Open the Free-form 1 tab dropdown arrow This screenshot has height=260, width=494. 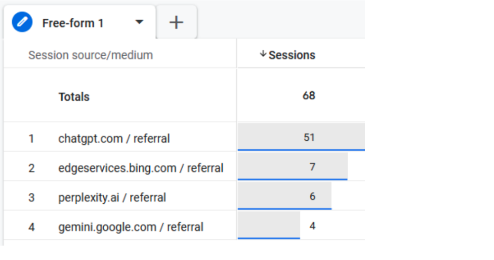(x=139, y=22)
